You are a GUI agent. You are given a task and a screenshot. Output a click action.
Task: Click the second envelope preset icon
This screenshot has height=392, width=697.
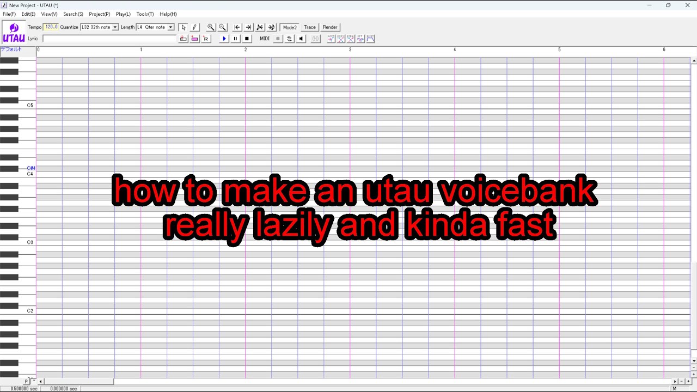[341, 39]
